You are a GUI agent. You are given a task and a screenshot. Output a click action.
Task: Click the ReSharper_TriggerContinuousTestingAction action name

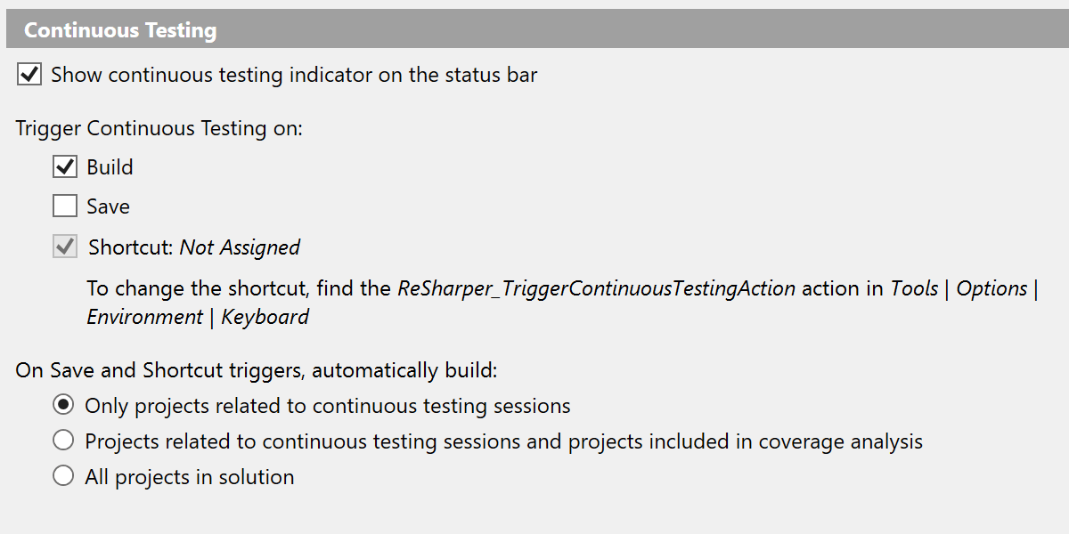tap(596, 288)
